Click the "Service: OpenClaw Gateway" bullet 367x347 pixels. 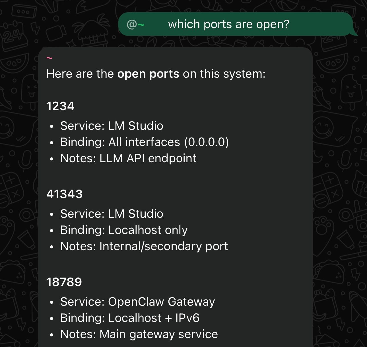[x=137, y=302]
